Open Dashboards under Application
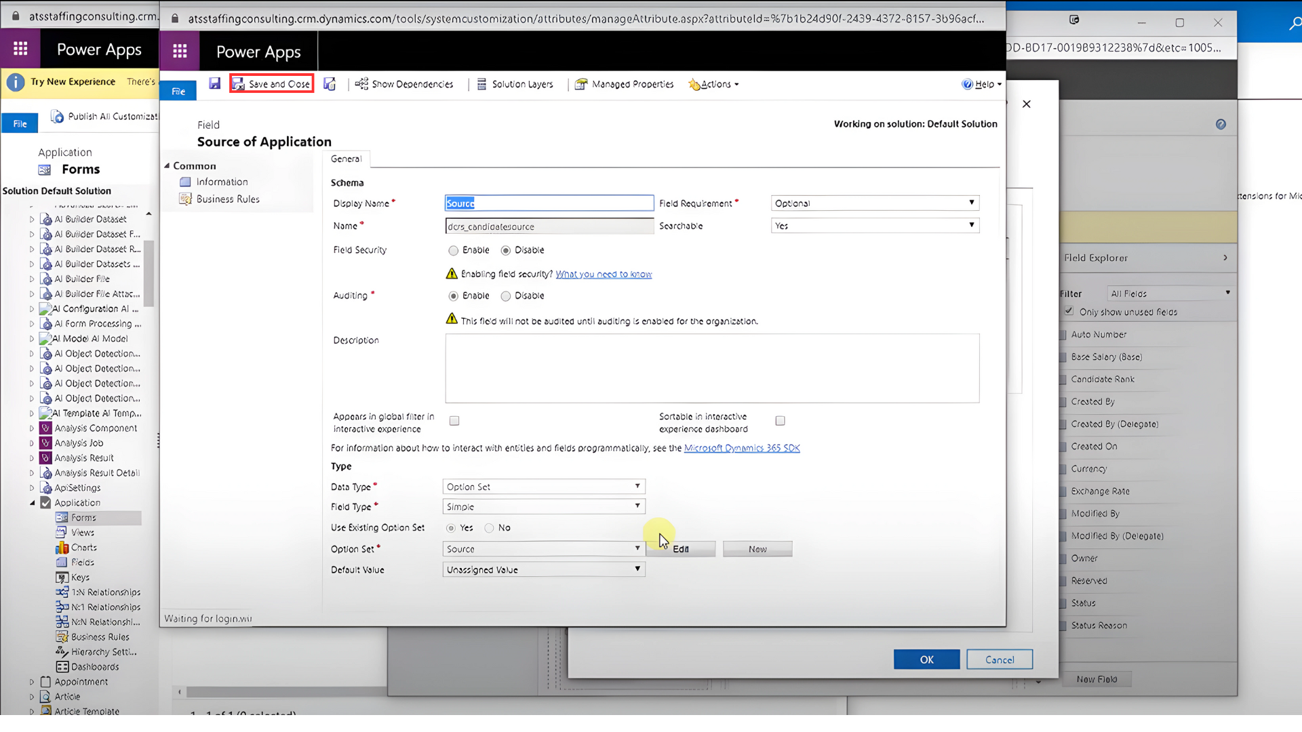 94,667
